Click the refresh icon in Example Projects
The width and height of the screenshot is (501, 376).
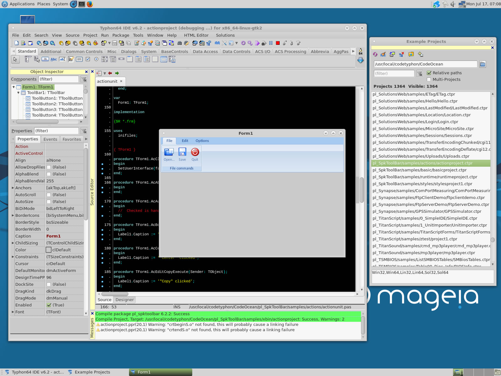(x=375, y=54)
